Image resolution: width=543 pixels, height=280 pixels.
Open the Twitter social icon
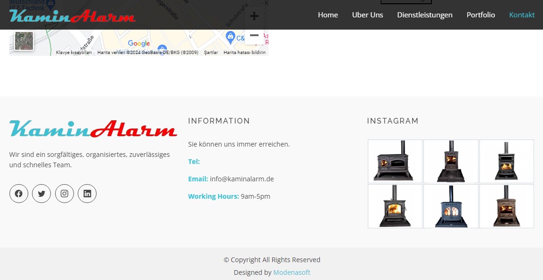pyautogui.click(x=41, y=194)
